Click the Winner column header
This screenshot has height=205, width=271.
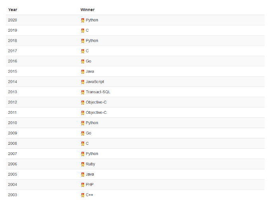pos(88,10)
